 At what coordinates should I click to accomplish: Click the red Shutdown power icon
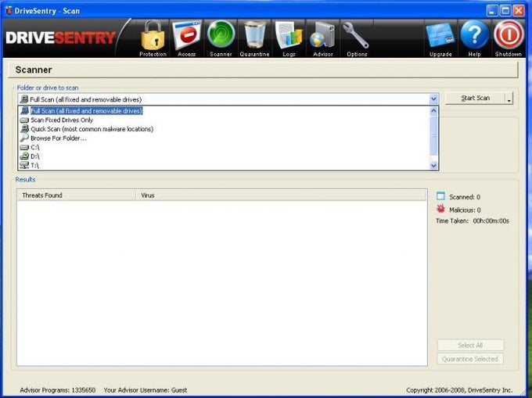(x=509, y=38)
